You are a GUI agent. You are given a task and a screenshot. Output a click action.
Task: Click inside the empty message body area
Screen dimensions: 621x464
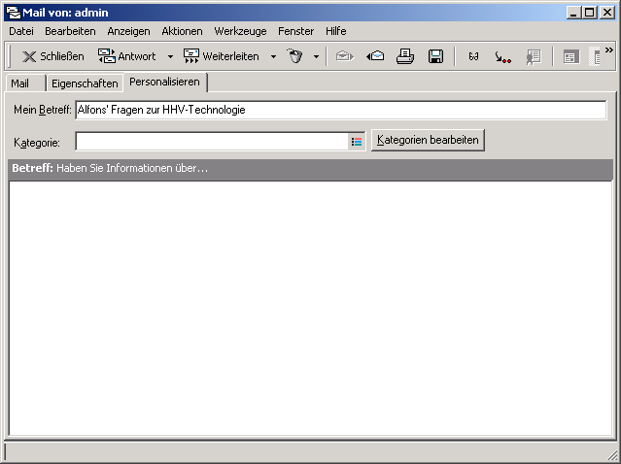[311, 308]
